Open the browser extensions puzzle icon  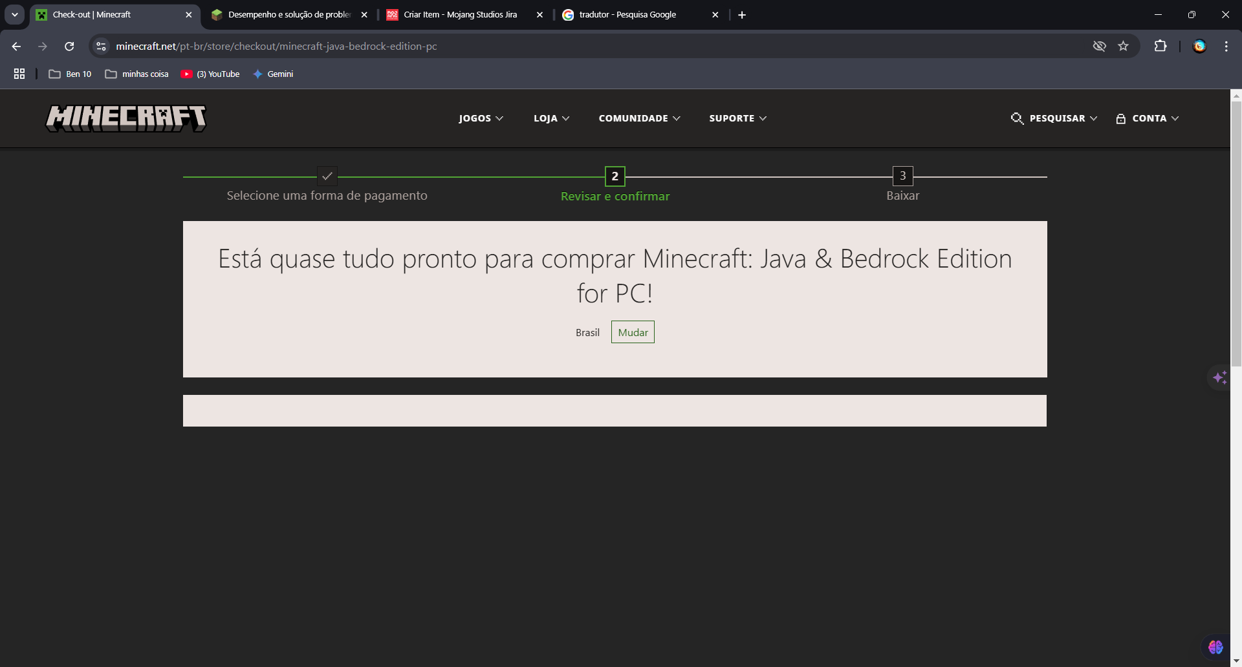(1160, 47)
